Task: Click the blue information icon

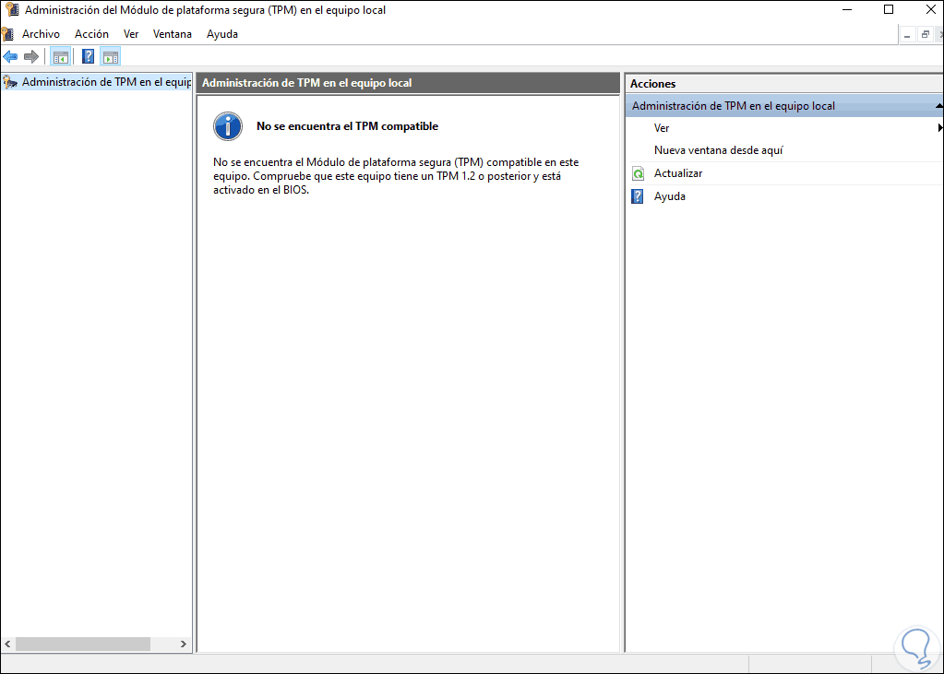Action: point(228,126)
